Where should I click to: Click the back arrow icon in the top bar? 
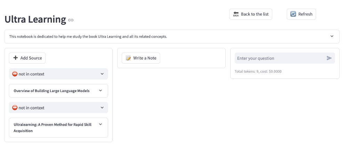click(x=236, y=14)
